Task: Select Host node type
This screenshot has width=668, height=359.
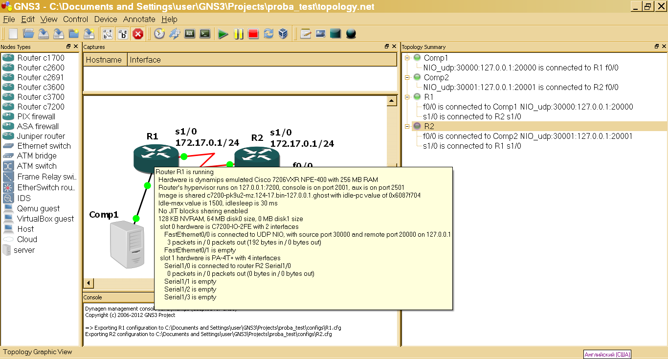Action: [x=40, y=229]
